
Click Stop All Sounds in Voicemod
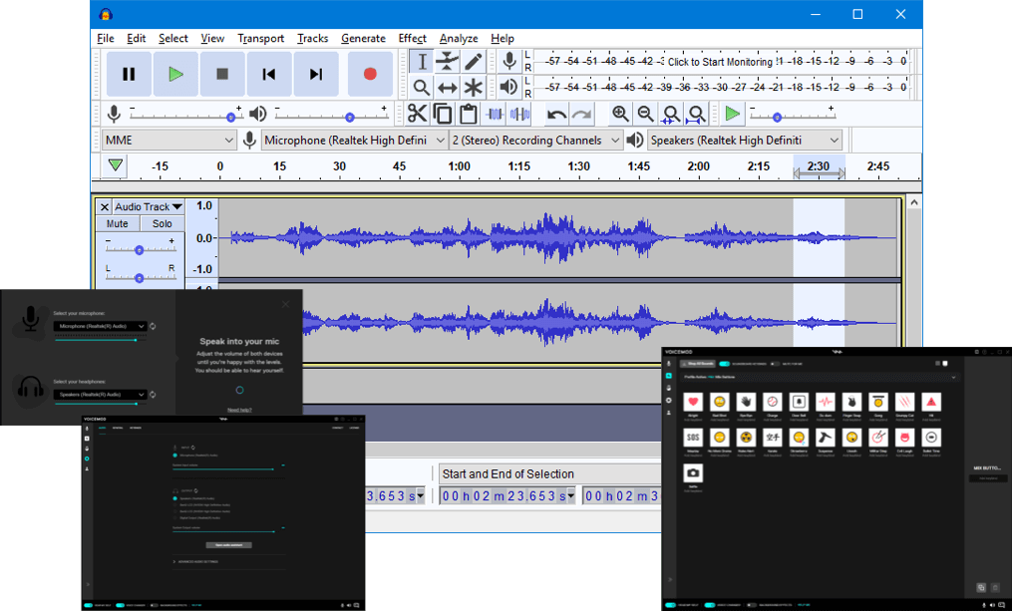point(697,364)
